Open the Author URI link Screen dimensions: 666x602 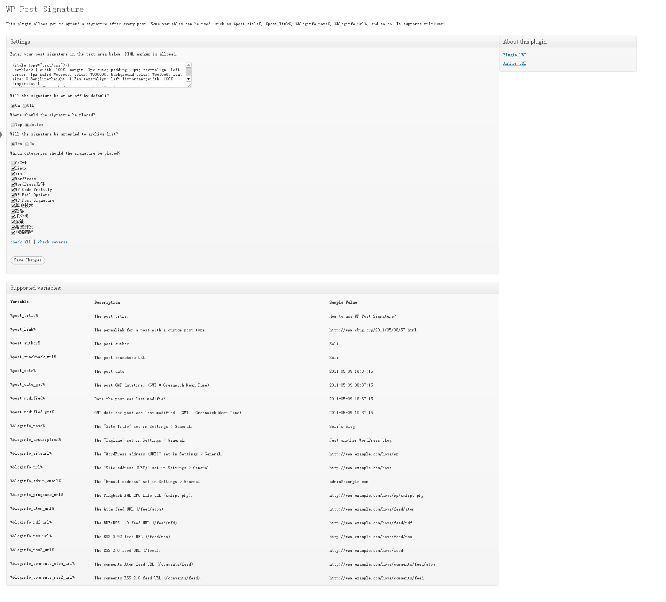[x=514, y=63]
